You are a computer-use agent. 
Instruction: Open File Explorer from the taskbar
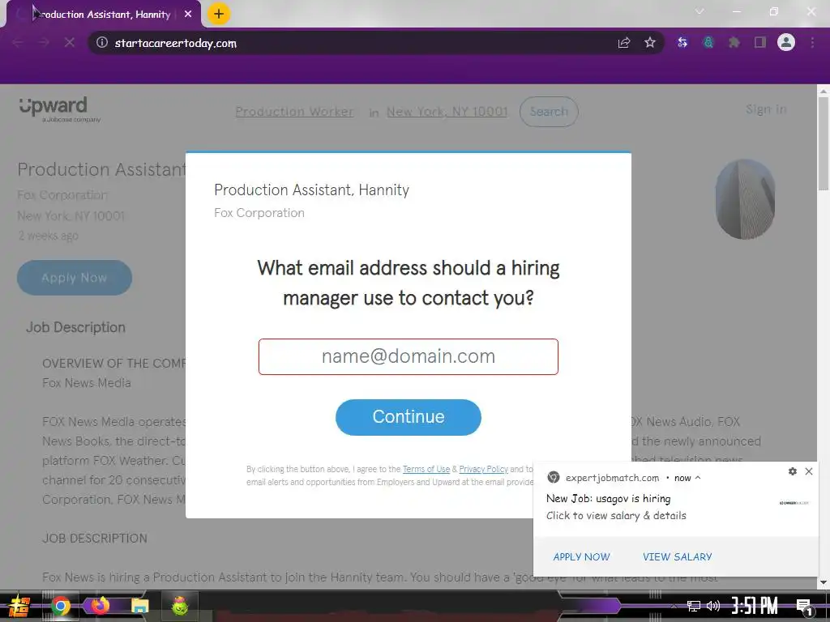point(139,606)
